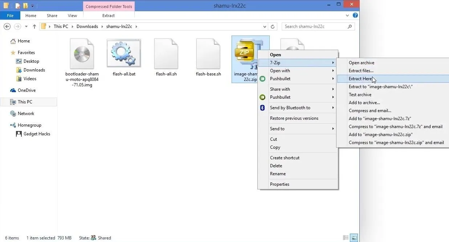The width and height of the screenshot is (449, 242).
Task: Click the Bluetooth icon in context menu
Action: pyautogui.click(x=262, y=108)
